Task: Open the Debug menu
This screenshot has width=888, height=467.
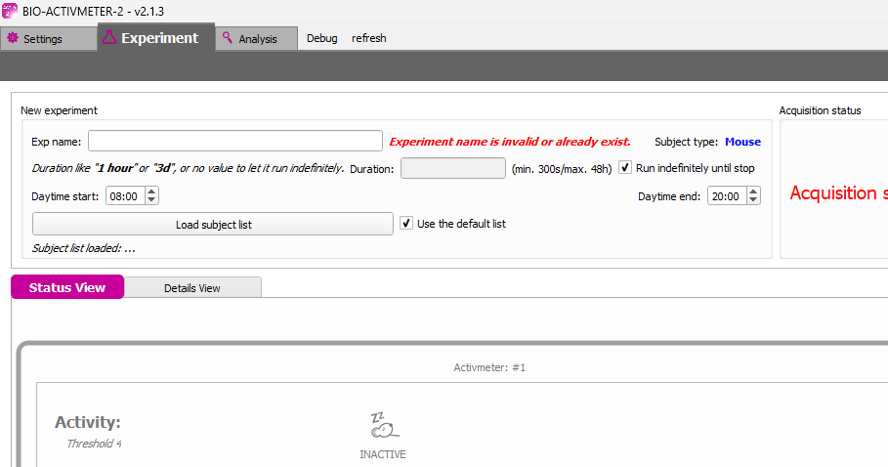Action: click(321, 39)
